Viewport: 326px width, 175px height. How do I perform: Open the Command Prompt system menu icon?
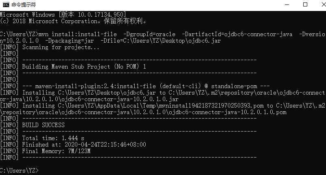pyautogui.click(x=6, y=4)
